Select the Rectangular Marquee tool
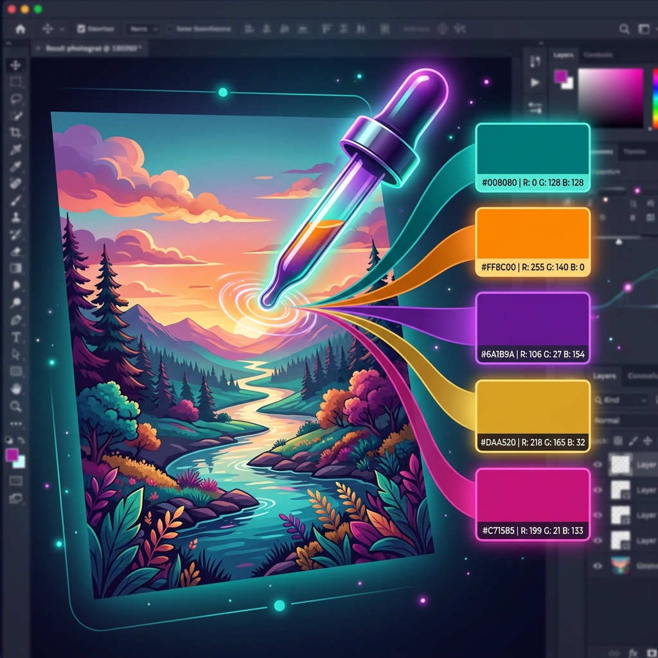This screenshot has width=658, height=658. 15,82
